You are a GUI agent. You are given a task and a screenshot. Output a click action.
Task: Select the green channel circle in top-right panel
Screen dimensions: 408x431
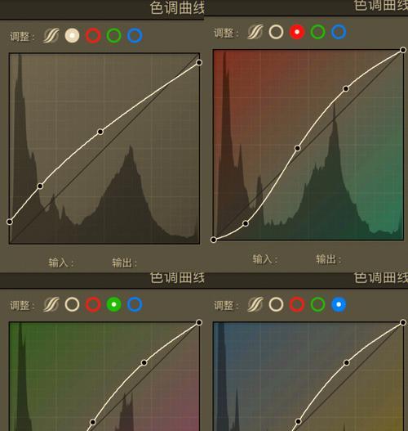317,32
